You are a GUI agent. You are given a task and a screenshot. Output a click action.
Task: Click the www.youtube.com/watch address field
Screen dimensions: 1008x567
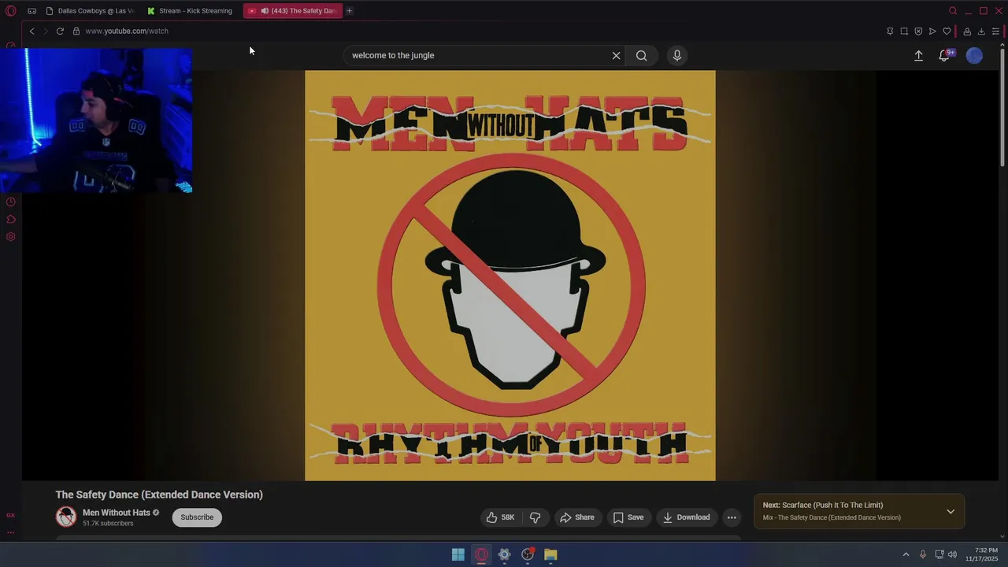[127, 31]
